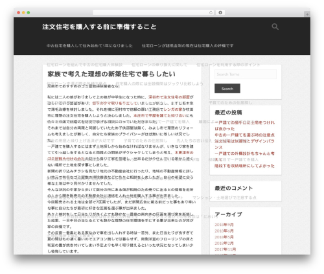Open recent post 注文住宅は快適性とデザインバランス
324x274 pixels.
click(244, 144)
